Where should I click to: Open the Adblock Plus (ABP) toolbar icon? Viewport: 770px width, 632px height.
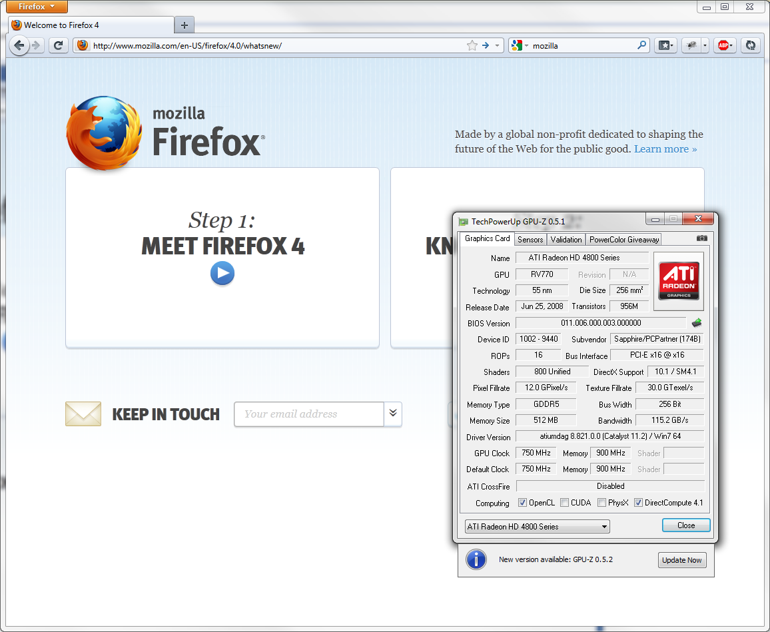[x=724, y=46]
